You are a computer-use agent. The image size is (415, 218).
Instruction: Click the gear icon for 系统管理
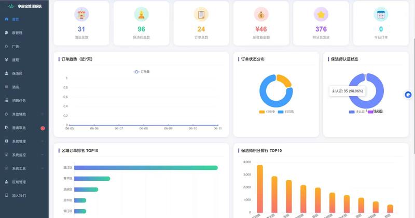[7, 142]
